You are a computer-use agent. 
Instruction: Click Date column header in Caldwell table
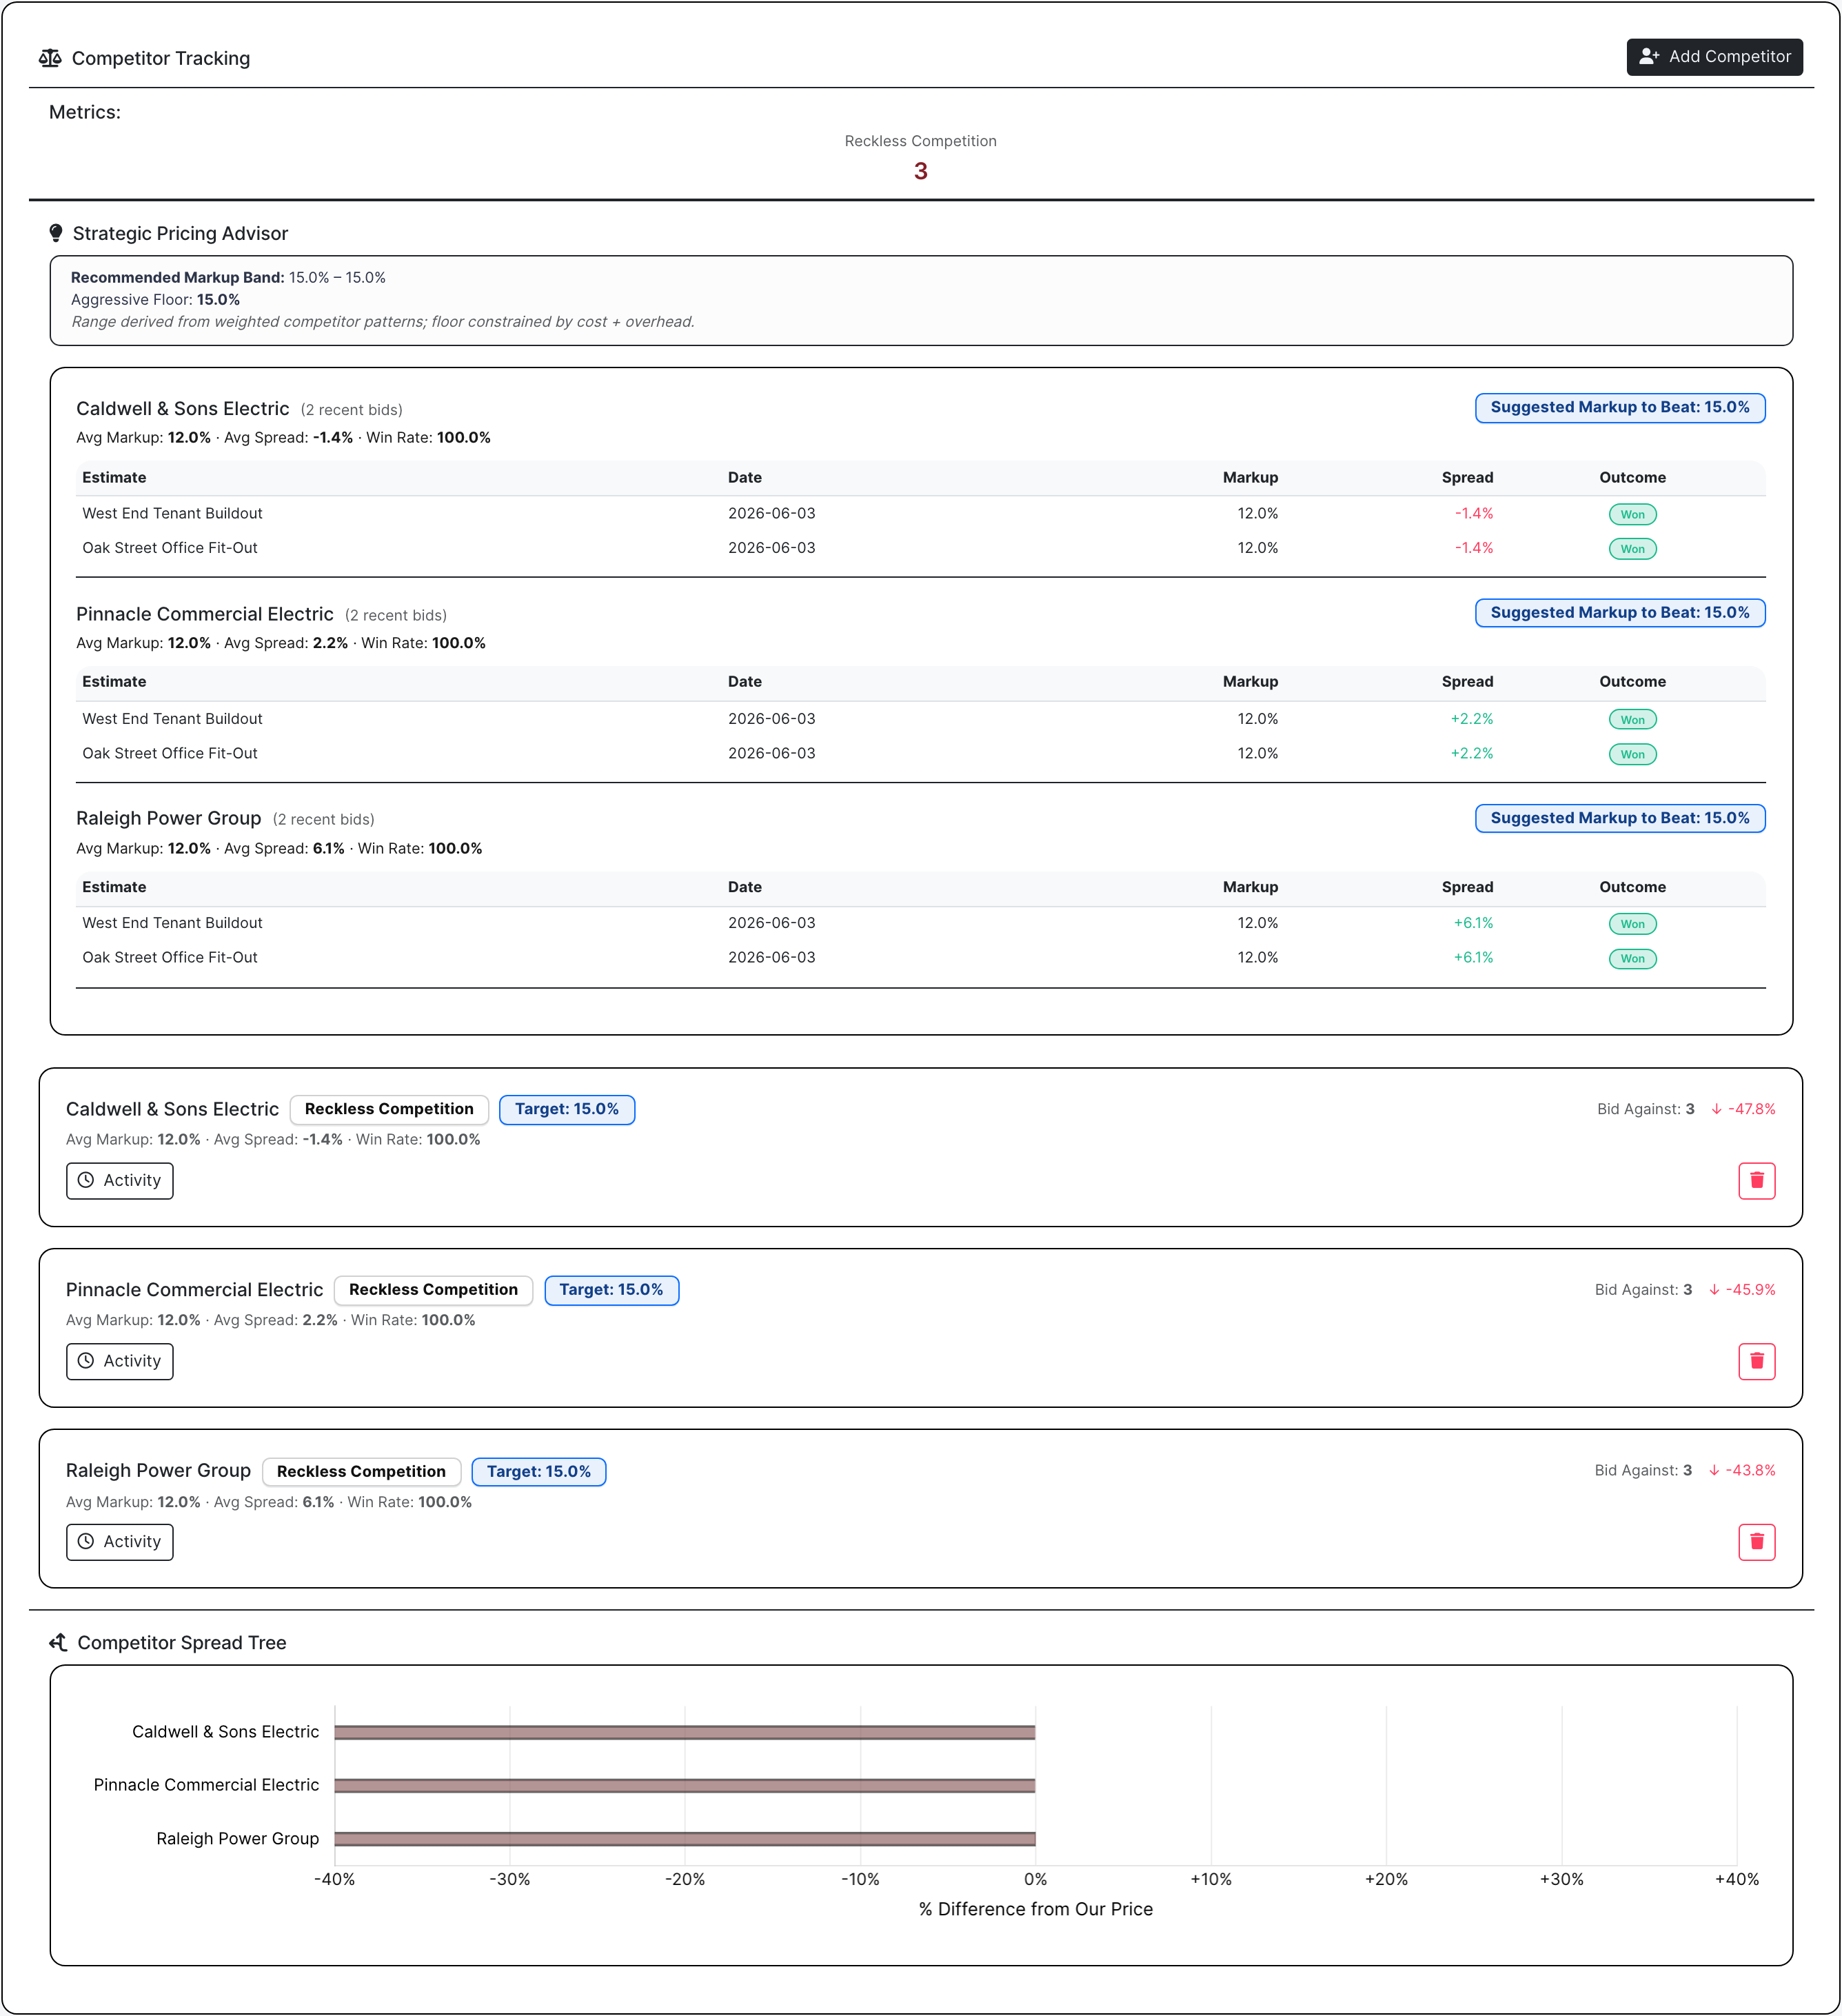(744, 477)
